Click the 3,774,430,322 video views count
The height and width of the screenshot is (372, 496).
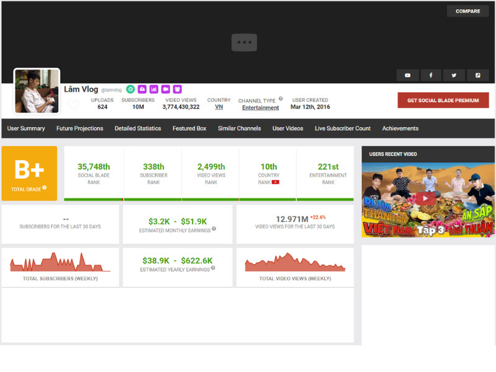pyautogui.click(x=181, y=107)
